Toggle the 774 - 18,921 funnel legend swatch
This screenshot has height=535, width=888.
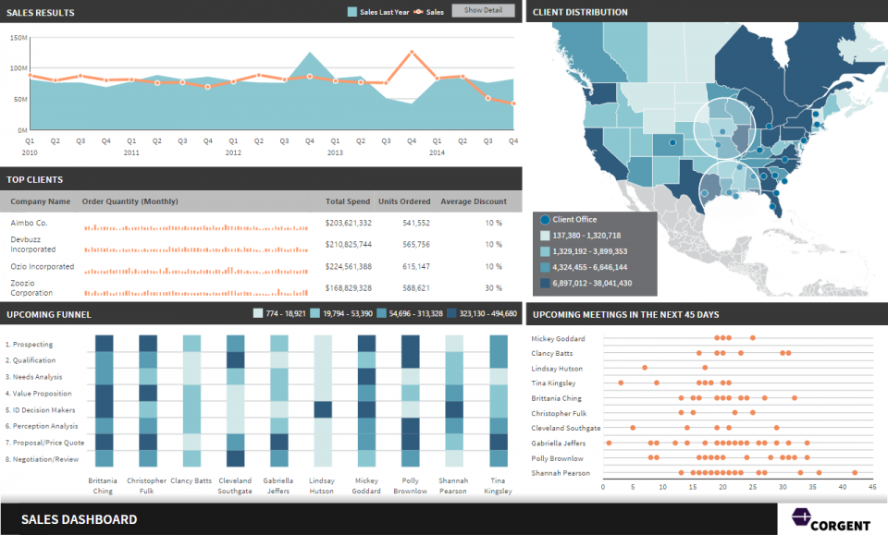(258, 314)
